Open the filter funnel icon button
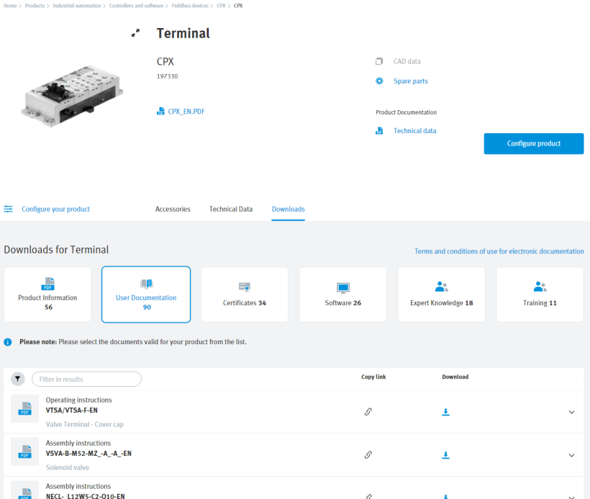Screen dimensions: 590x499 [x=18, y=379]
